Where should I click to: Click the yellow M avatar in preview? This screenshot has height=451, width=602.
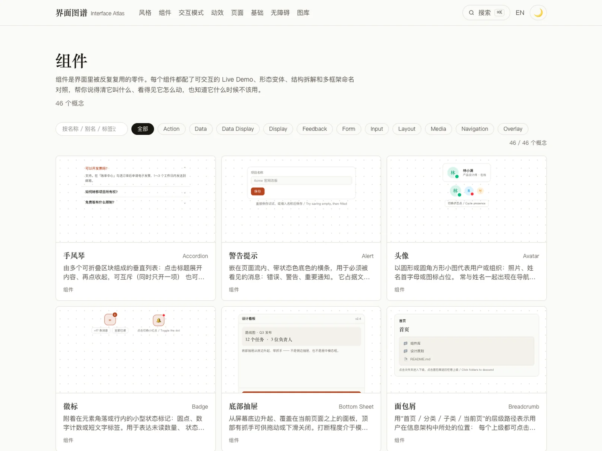[x=480, y=191]
